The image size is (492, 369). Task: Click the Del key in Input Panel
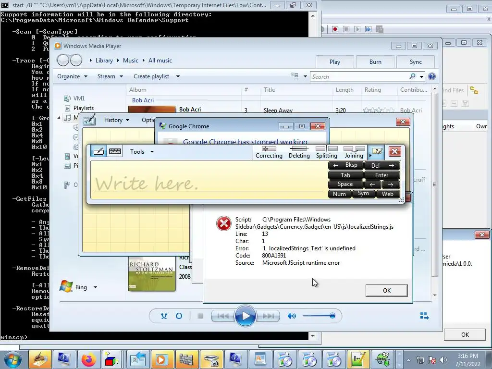coord(382,165)
